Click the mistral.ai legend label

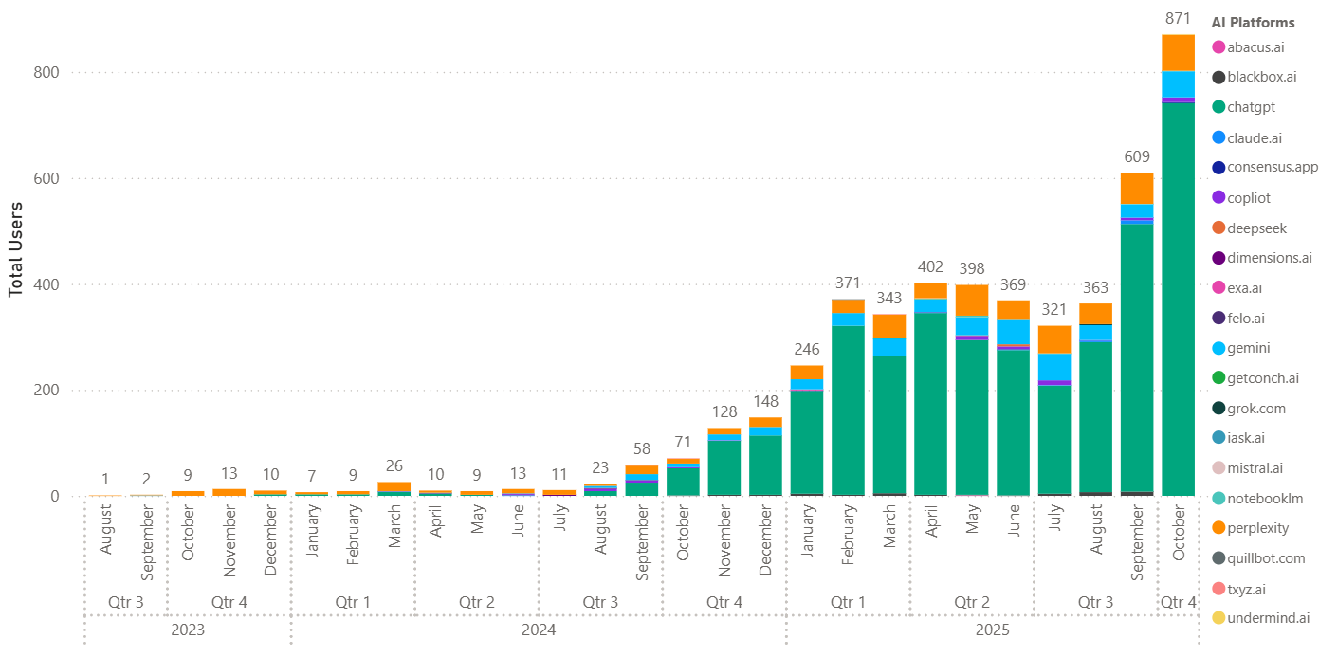pyautogui.click(x=1255, y=467)
